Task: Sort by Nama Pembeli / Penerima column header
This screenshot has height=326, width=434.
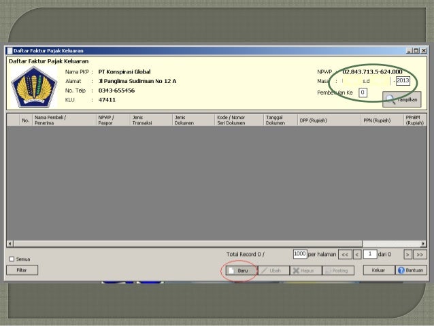Action: [x=60, y=120]
